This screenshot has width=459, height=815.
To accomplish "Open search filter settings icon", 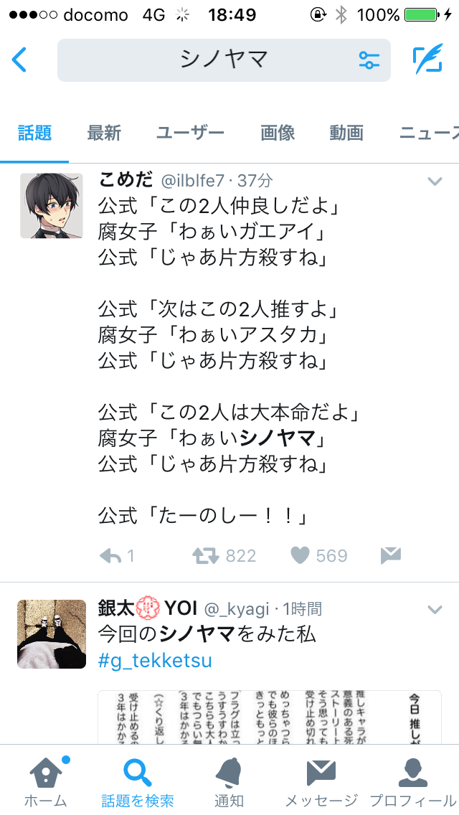I will (x=369, y=60).
